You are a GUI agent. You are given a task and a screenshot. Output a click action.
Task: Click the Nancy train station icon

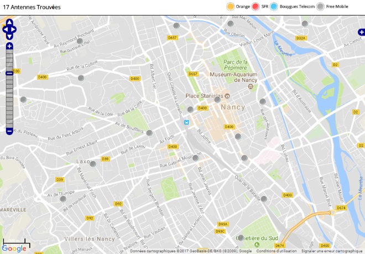click(x=187, y=122)
